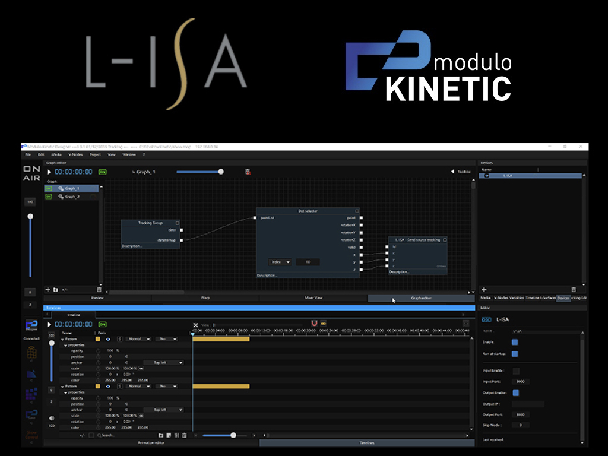Play the Graph editor transport
This screenshot has height=456, width=608.
coord(49,172)
